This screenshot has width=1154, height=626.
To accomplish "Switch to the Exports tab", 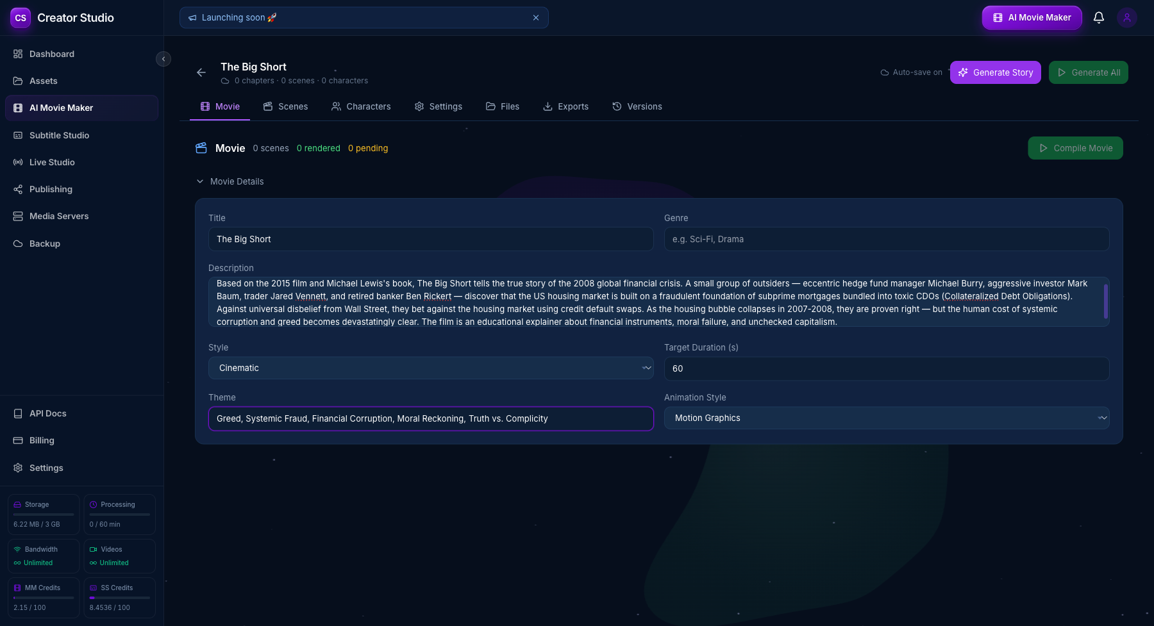I will click(x=565, y=106).
